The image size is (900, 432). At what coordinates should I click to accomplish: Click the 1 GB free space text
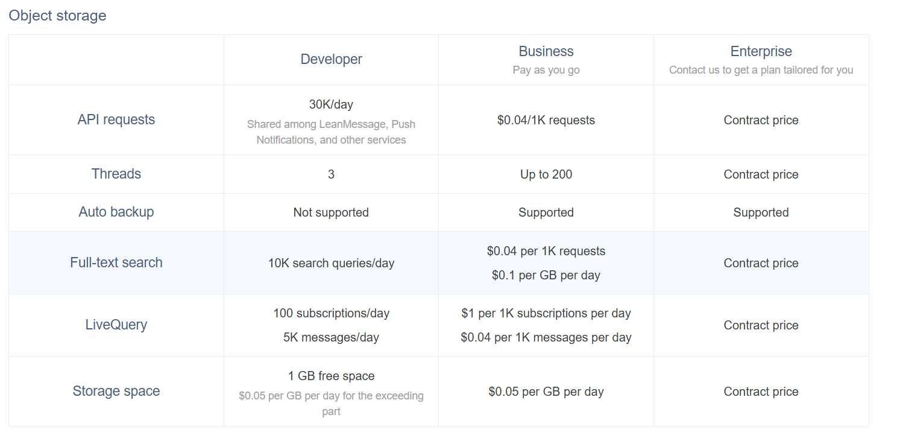pos(331,376)
